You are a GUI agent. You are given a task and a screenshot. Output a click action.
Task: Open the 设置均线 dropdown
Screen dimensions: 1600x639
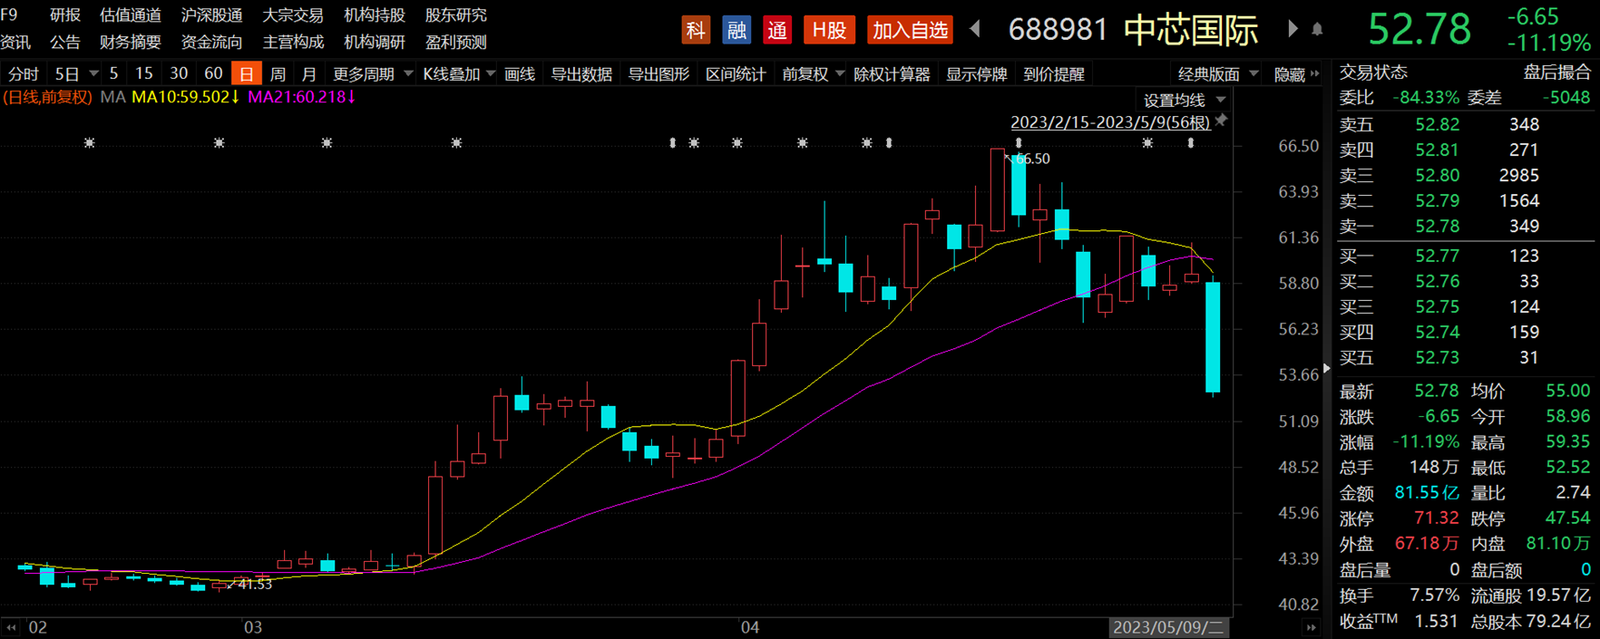(1184, 100)
